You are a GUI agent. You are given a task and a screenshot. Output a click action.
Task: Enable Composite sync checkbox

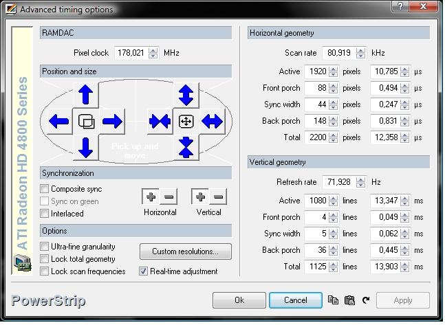[44, 189]
